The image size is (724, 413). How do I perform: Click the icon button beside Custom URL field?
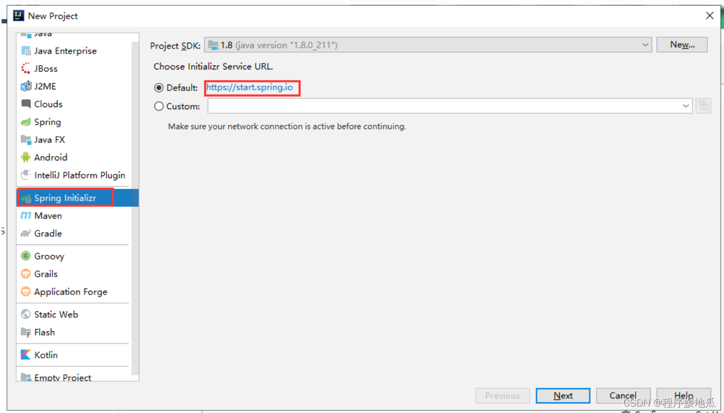[x=703, y=106]
